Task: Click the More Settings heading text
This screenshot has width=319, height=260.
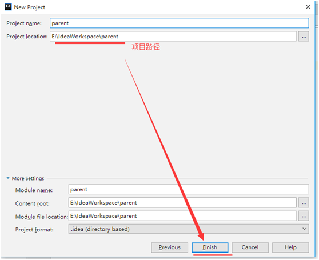Action: coord(28,178)
